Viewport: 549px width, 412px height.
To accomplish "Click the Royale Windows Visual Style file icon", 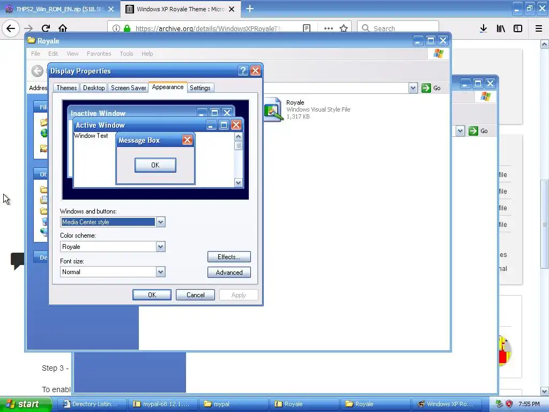I will [x=273, y=109].
